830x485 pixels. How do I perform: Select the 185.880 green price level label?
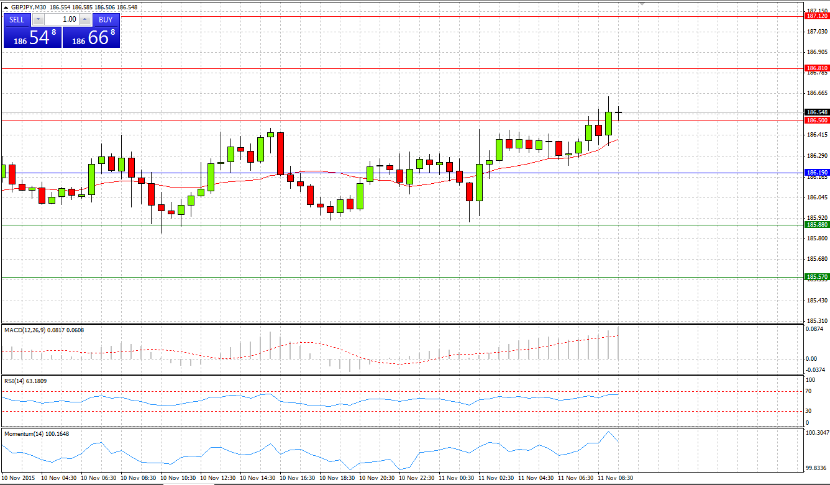point(817,224)
